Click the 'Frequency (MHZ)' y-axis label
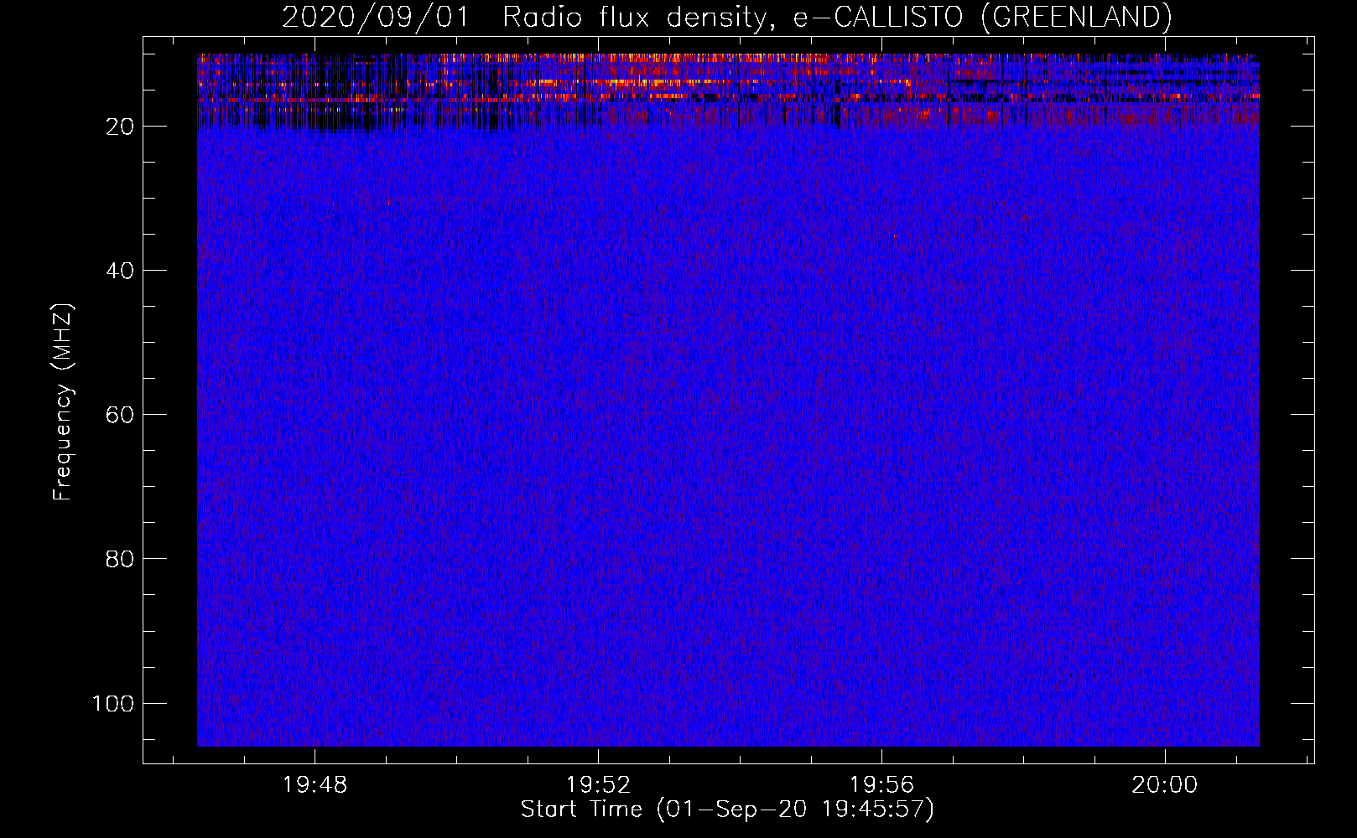Viewport: 1357px width, 838px height. click(x=63, y=402)
